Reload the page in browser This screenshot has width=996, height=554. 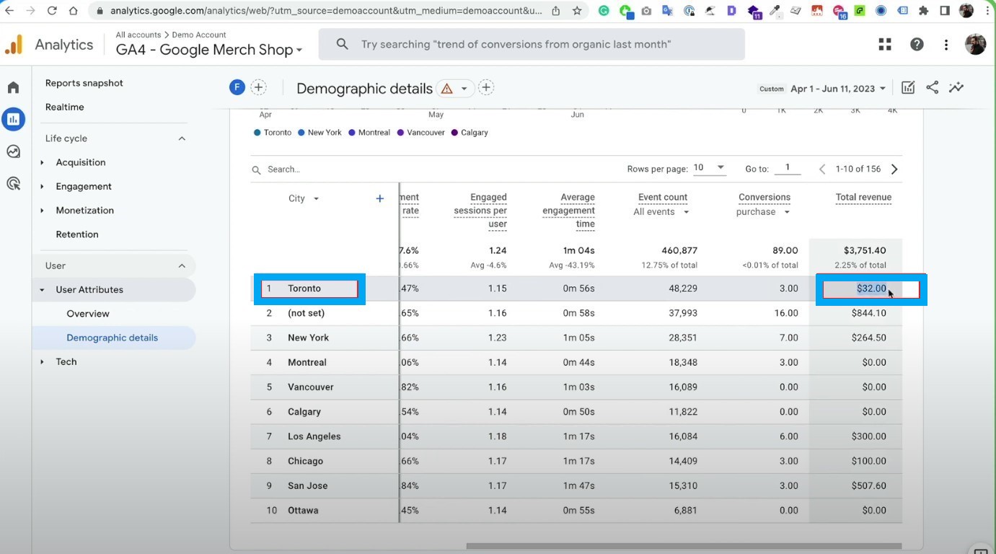(x=52, y=11)
